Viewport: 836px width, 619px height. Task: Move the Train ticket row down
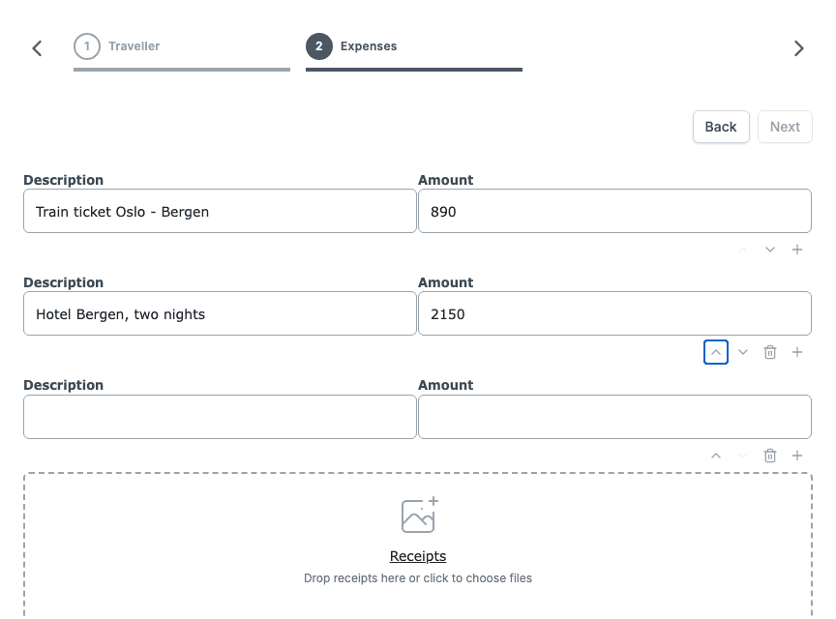click(x=770, y=250)
